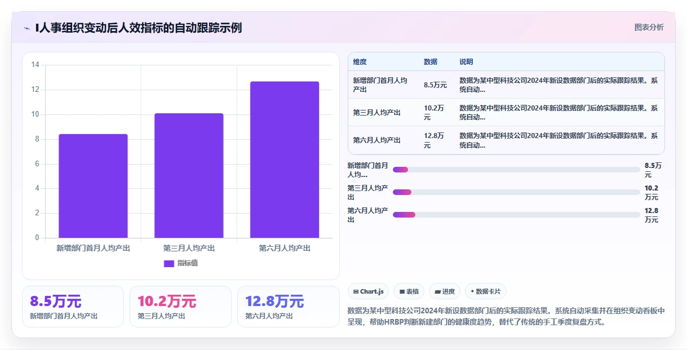Viewport: 687px width, 350px height.
Task: Click table cell 新增部门首月人均产出
Action: [x=380, y=85]
